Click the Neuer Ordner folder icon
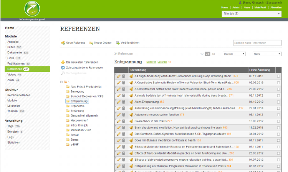Screen dimensions: 288x172 [x=91, y=43]
